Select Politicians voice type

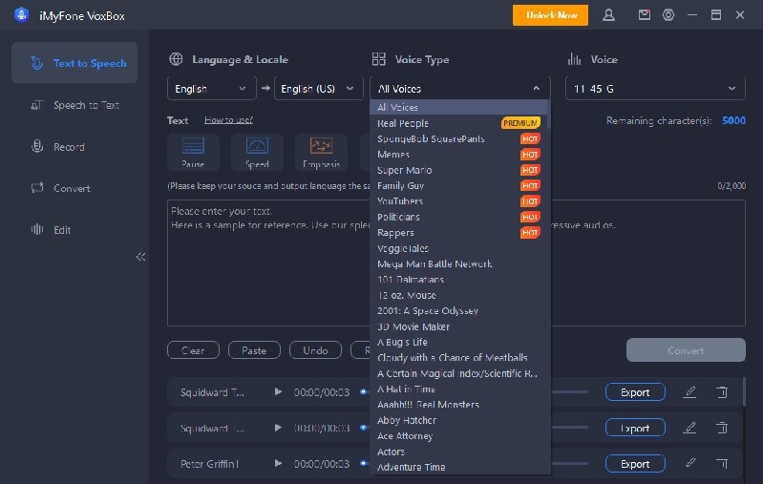[458, 217]
